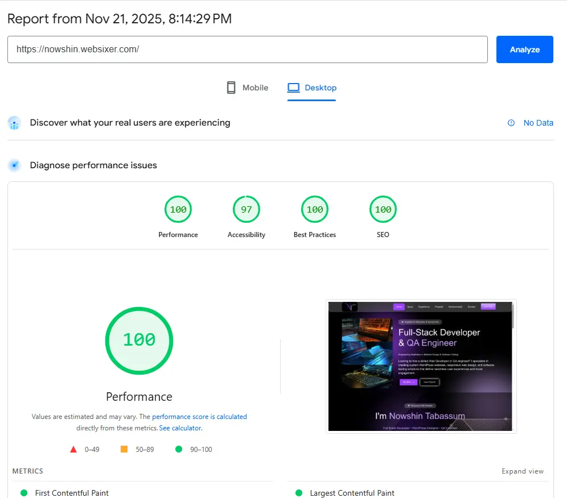Switch to the Desktop tab

point(312,88)
